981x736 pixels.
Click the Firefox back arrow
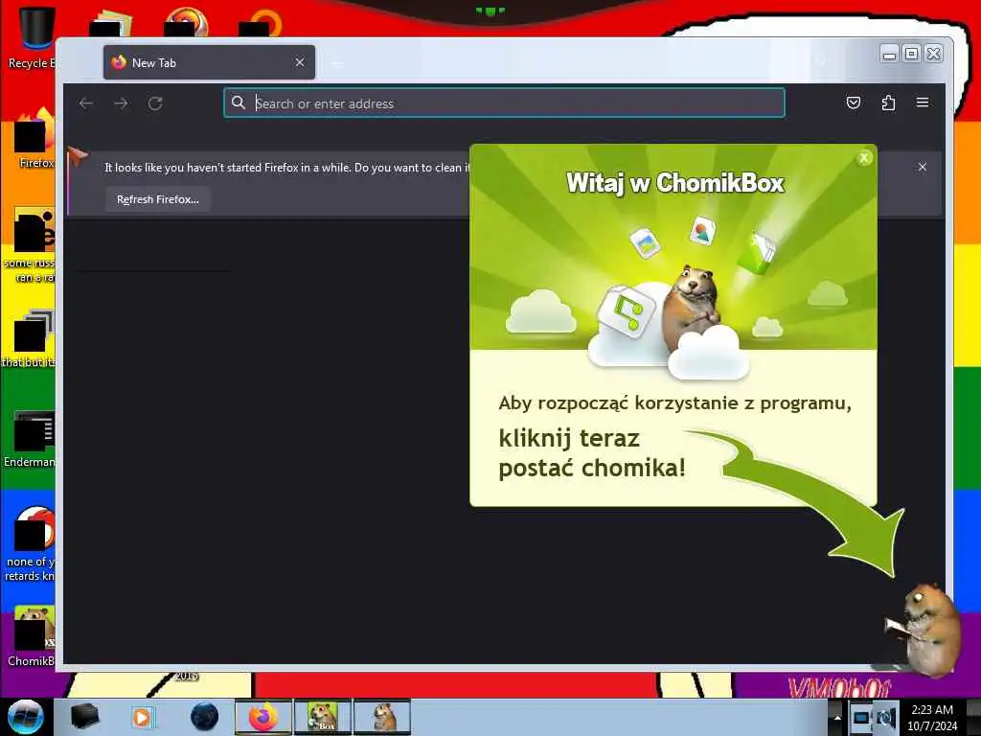tap(86, 103)
